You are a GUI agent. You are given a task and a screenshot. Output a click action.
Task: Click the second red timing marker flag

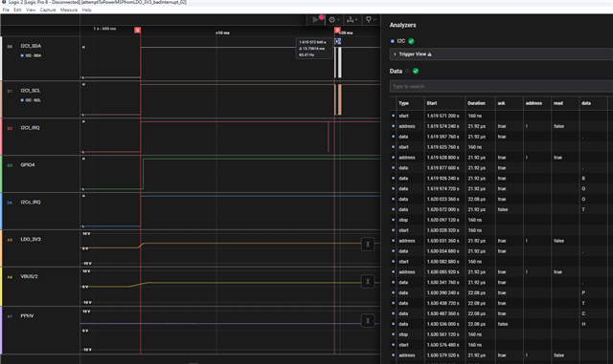point(337,30)
